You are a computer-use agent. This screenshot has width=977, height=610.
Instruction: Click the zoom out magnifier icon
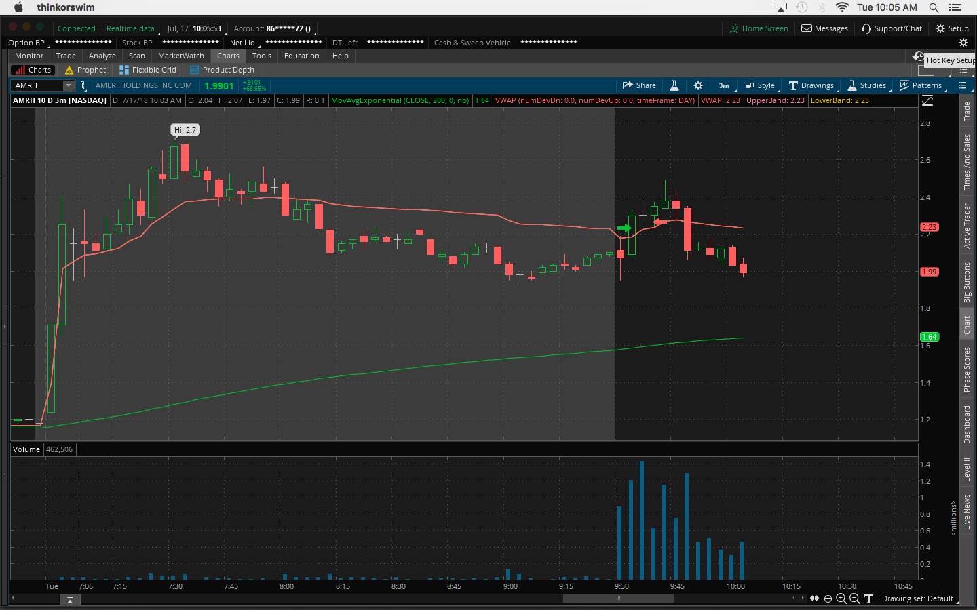pyautogui.click(x=855, y=598)
